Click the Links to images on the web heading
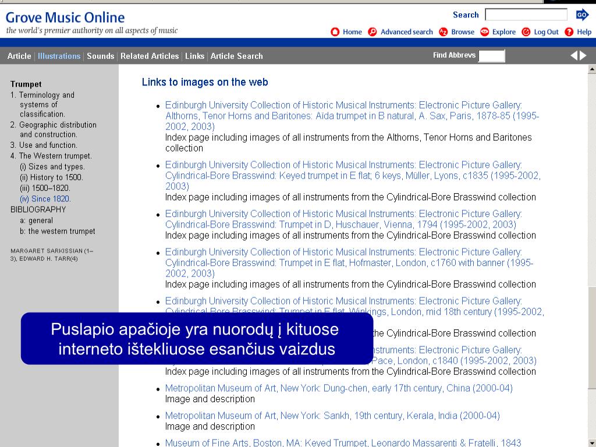 tap(205, 82)
